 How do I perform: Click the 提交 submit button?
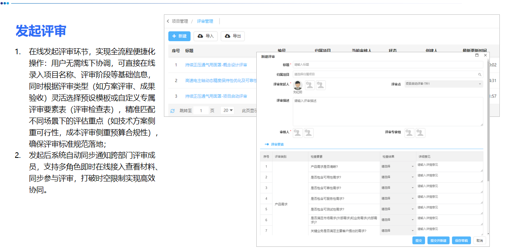click(x=418, y=240)
